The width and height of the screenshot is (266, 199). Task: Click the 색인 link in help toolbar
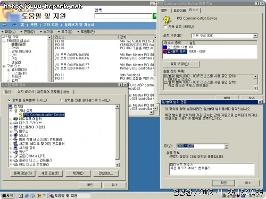(34, 25)
